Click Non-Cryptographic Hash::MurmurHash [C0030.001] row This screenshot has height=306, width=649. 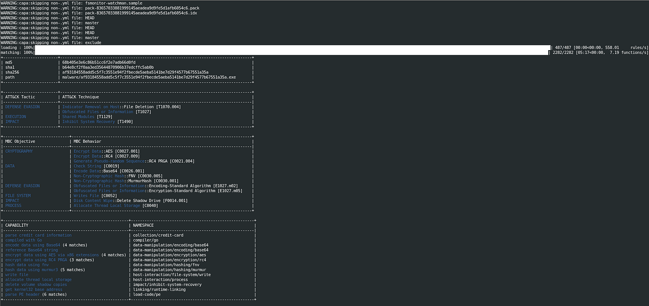[x=126, y=181]
